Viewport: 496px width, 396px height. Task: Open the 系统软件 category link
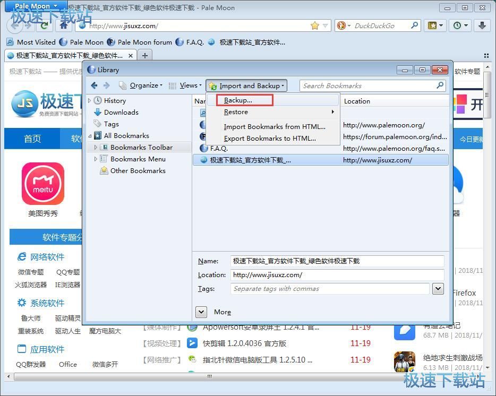click(47, 303)
